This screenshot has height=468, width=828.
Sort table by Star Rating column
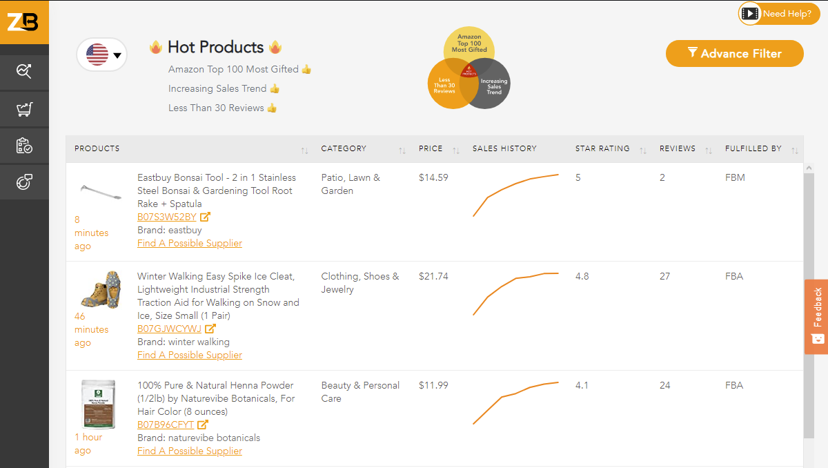pyautogui.click(x=642, y=150)
